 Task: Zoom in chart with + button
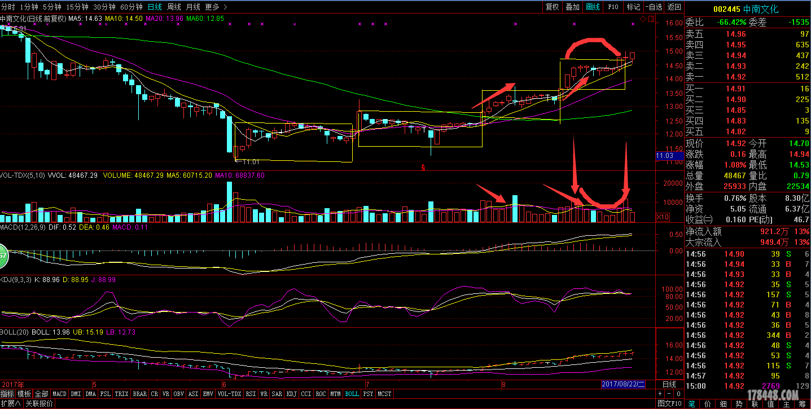[x=660, y=394]
